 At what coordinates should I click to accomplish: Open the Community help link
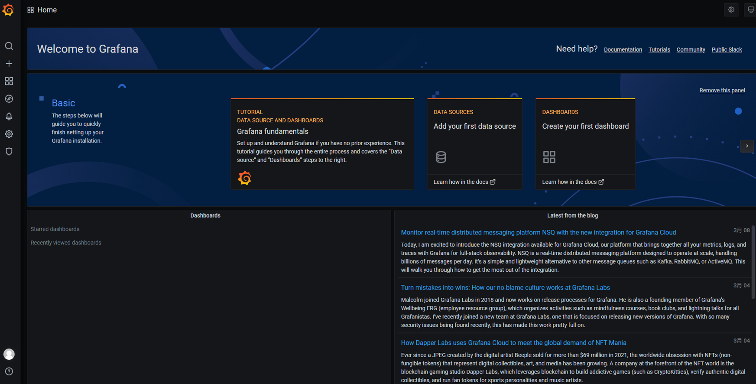(x=691, y=49)
